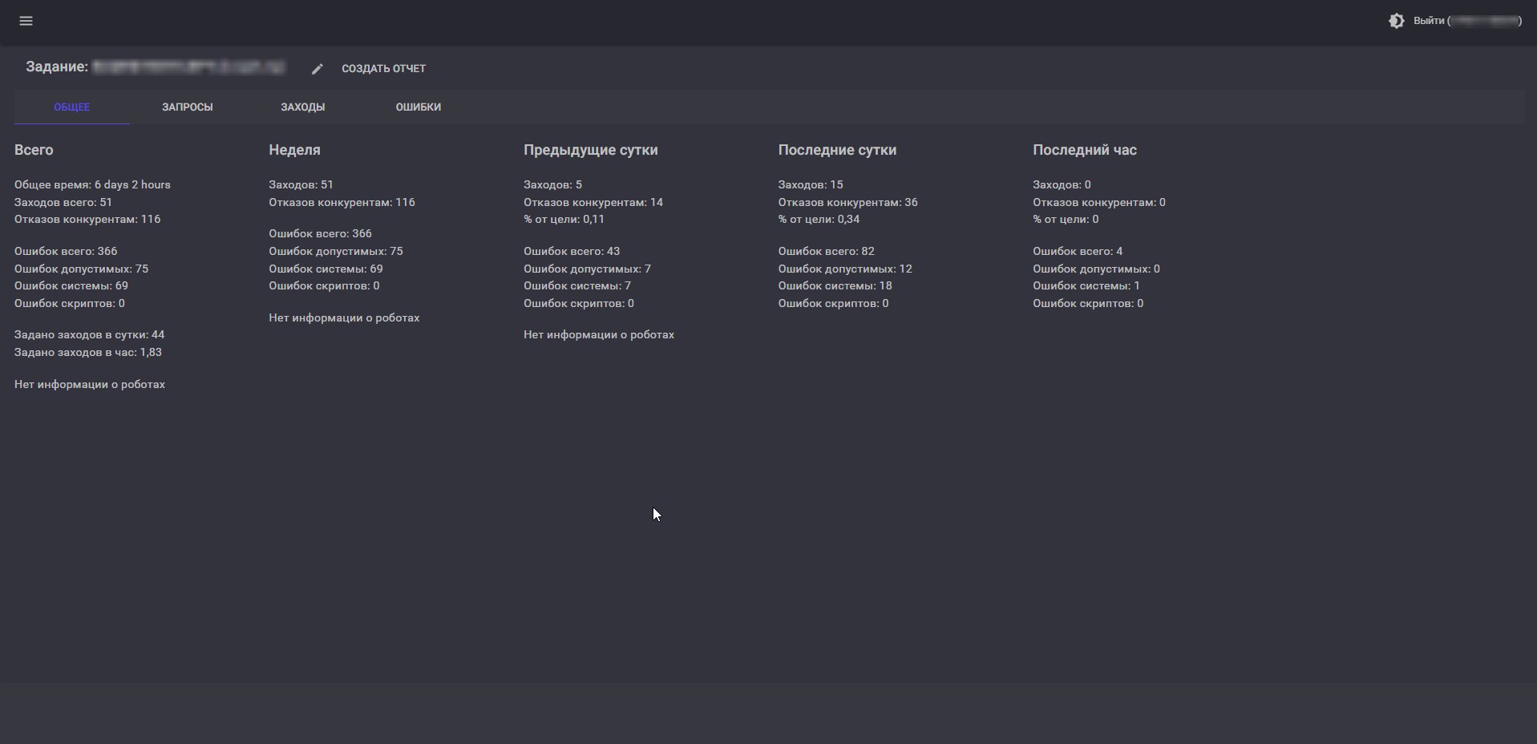Click 'Задано заходов в час: 1,83' line
Image resolution: width=1537 pixels, height=744 pixels.
coord(88,352)
